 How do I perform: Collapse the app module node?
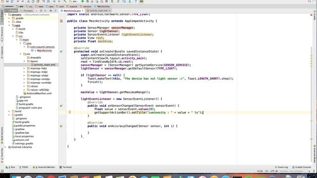click(x=9, y=25)
